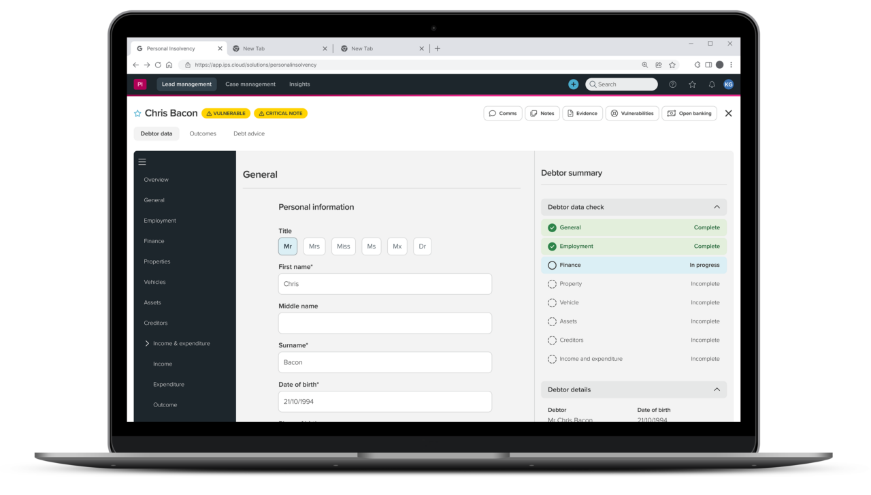Collapse the Debtor details section
Viewport: 871px width, 495px height.
pos(717,389)
